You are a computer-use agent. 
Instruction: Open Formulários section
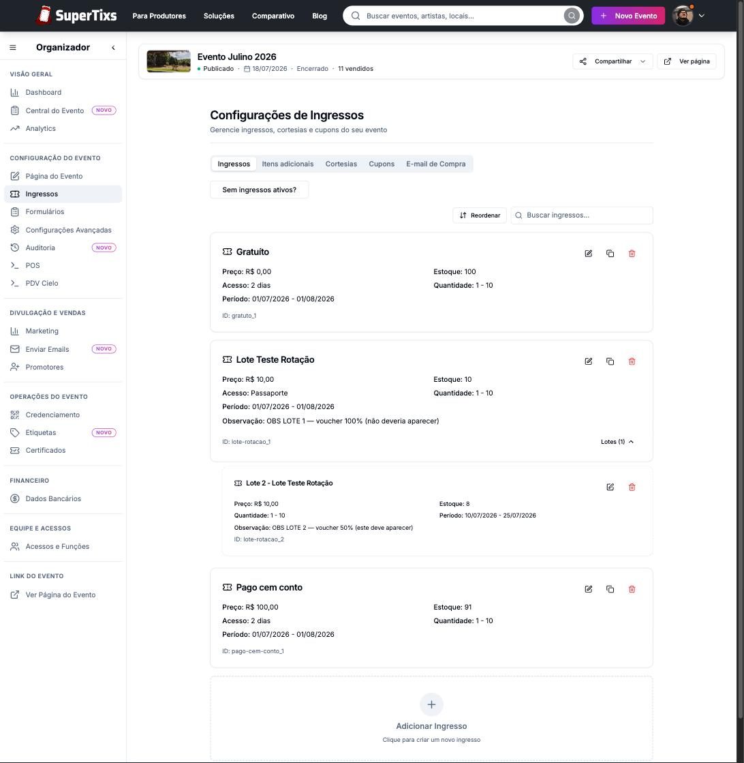pos(63,211)
